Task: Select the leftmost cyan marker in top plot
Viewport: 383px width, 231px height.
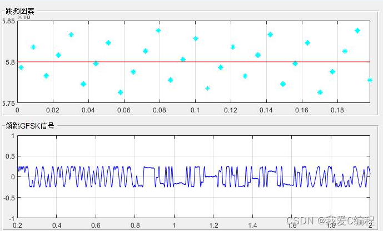Action: click(x=21, y=67)
